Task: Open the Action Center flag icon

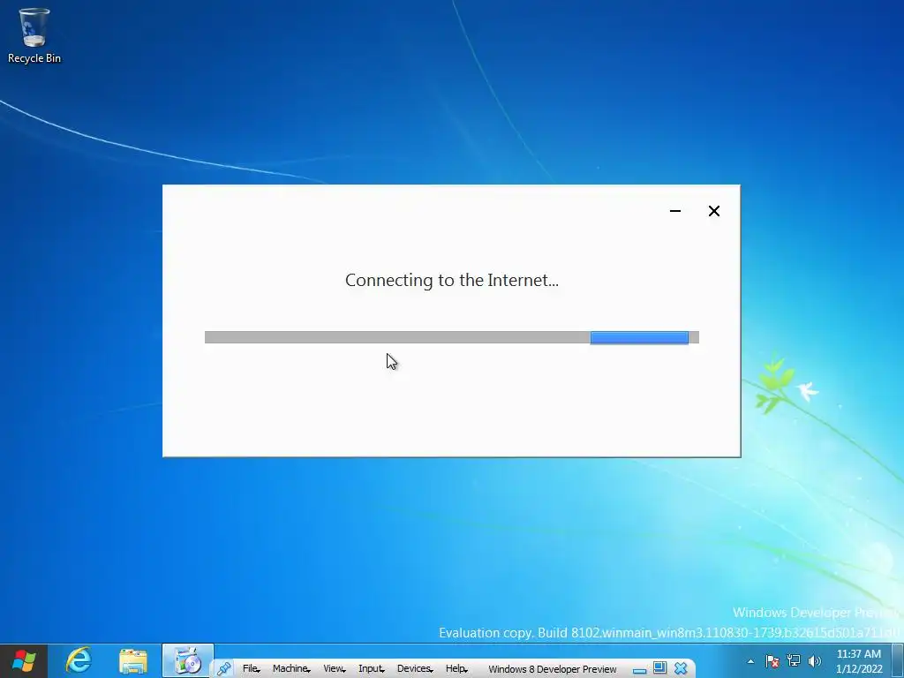Action: pos(772,661)
